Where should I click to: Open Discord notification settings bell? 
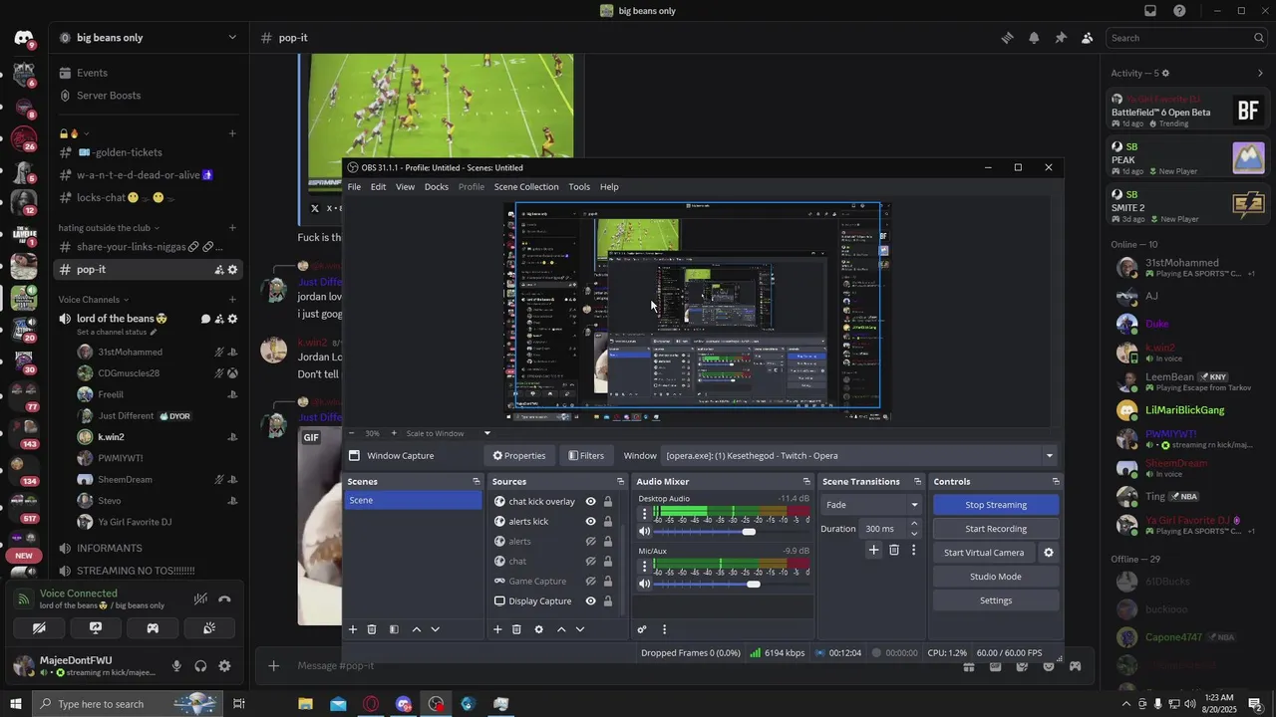pos(1034,38)
